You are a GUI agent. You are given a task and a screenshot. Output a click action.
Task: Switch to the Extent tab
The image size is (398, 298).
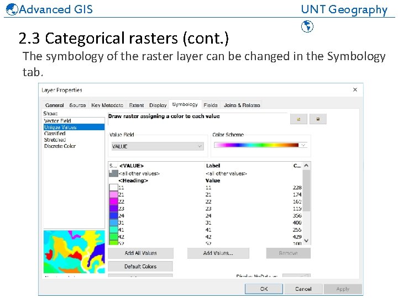pyautogui.click(x=137, y=105)
